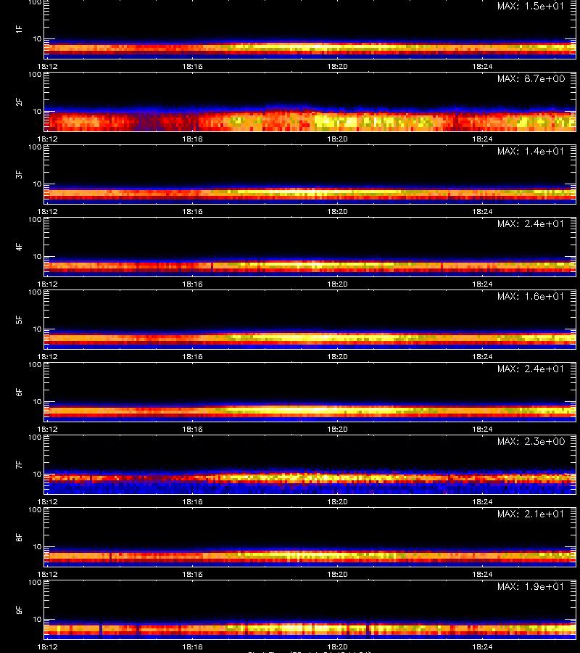Click the 1F spectrogram plot area
Viewport: 580px width, 653px height.
[x=310, y=29]
